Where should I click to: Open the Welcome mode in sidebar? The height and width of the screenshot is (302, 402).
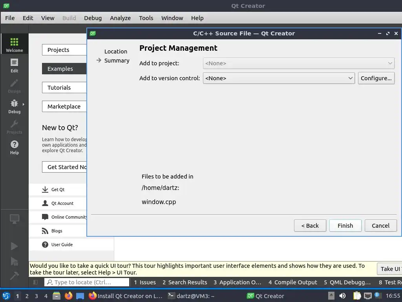[15, 44]
